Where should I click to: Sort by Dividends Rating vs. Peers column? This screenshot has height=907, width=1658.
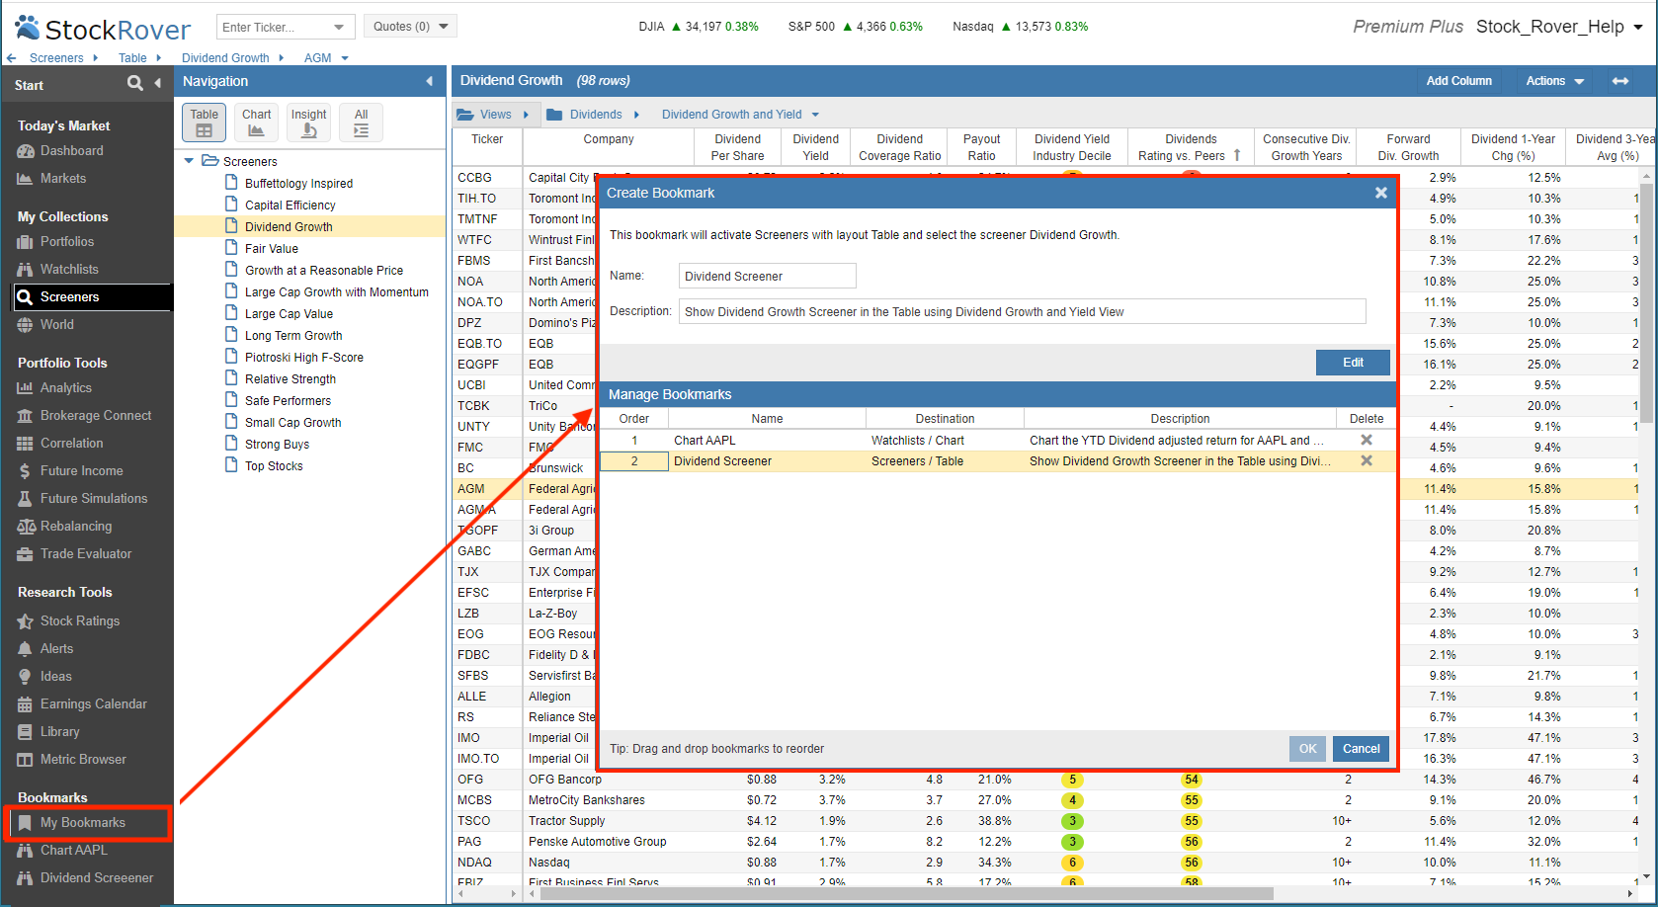pyautogui.click(x=1191, y=147)
